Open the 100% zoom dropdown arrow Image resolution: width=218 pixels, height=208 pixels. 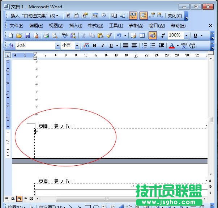click(x=186, y=35)
